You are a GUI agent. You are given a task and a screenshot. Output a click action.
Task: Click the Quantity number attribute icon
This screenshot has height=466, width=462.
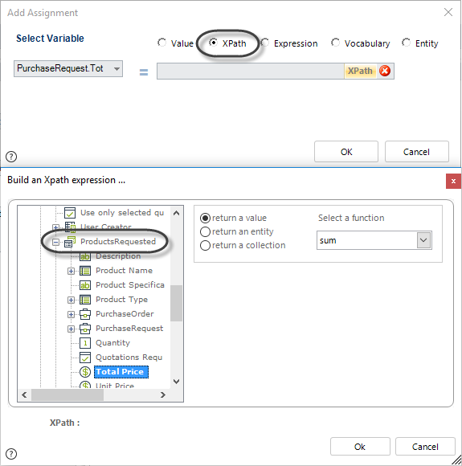pos(85,343)
